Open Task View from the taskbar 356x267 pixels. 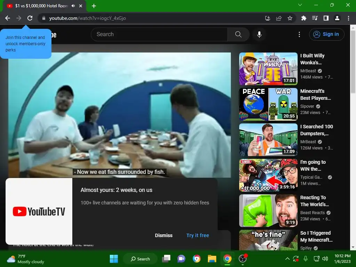[166, 259]
